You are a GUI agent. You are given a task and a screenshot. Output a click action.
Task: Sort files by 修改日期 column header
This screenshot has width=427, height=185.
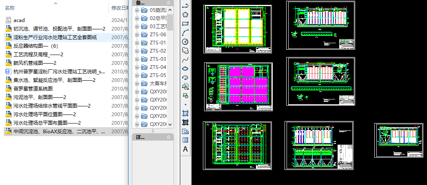point(119,8)
